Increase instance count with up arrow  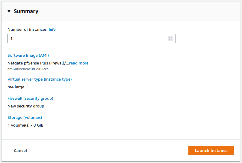pyautogui.click(x=170, y=37)
